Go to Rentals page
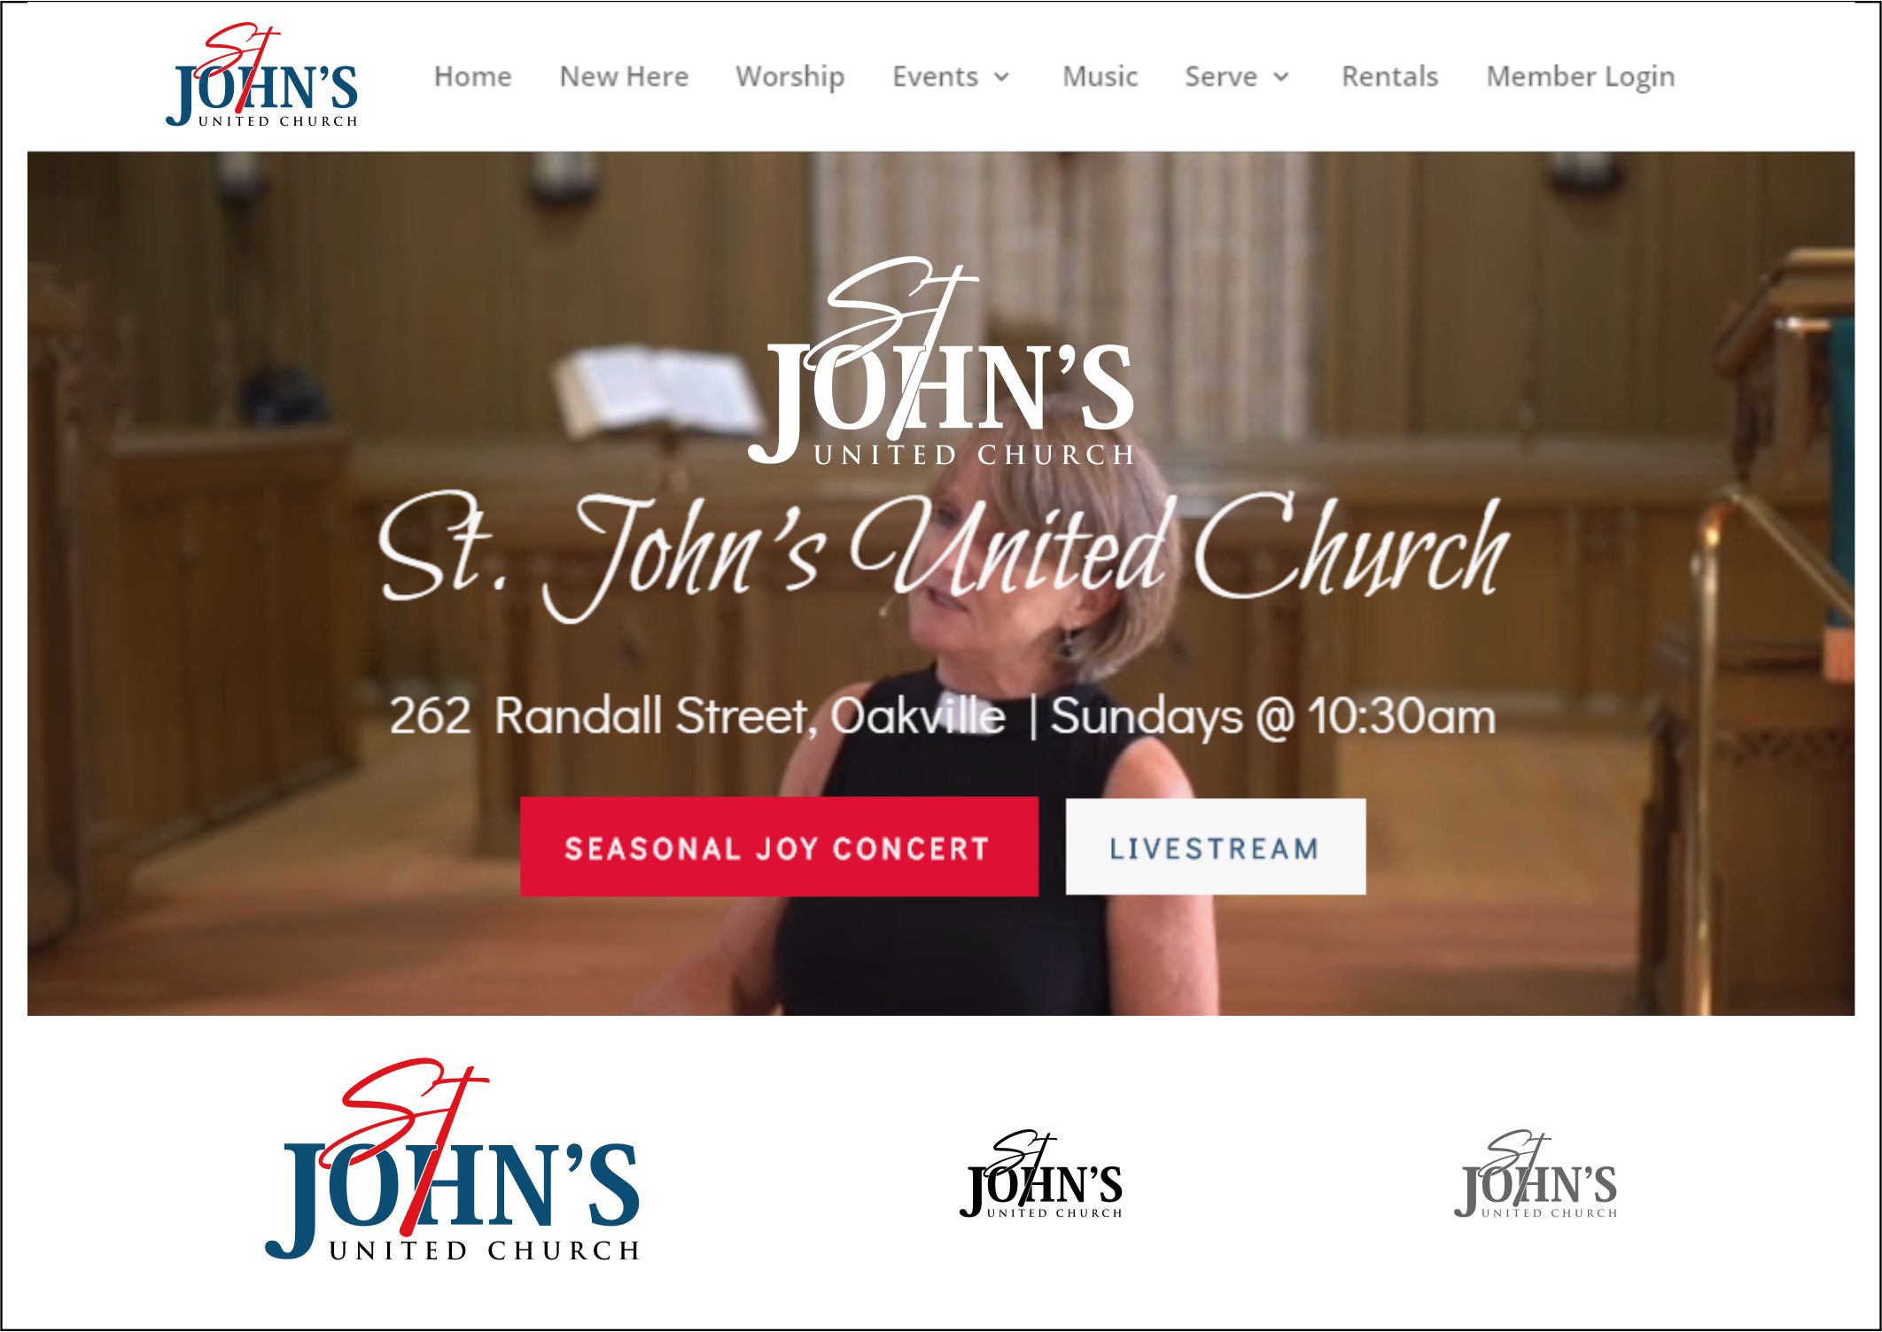This screenshot has height=1332, width=1882. (x=1389, y=76)
